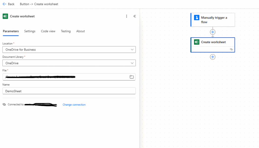Switch to the Settings tab
259x148 pixels.
30,31
